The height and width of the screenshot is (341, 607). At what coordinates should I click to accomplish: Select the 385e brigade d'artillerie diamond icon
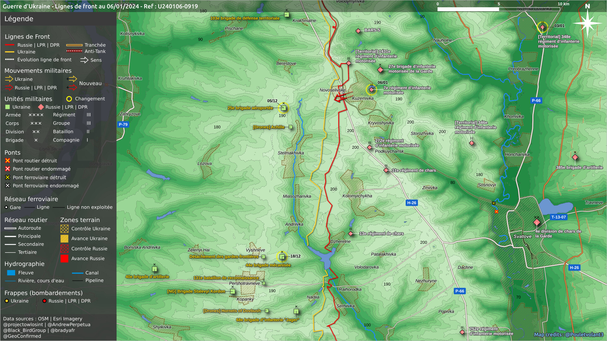pos(575,157)
